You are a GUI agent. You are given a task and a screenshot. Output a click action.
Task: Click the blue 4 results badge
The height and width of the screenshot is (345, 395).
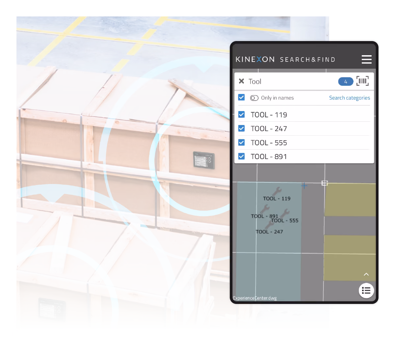tap(346, 81)
